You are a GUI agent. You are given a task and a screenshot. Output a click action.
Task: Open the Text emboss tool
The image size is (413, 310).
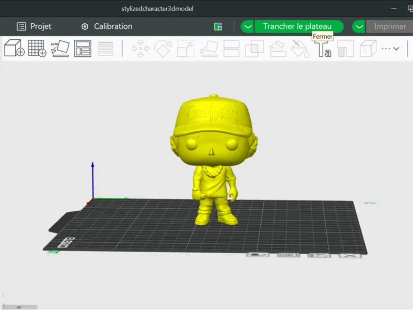click(324, 49)
